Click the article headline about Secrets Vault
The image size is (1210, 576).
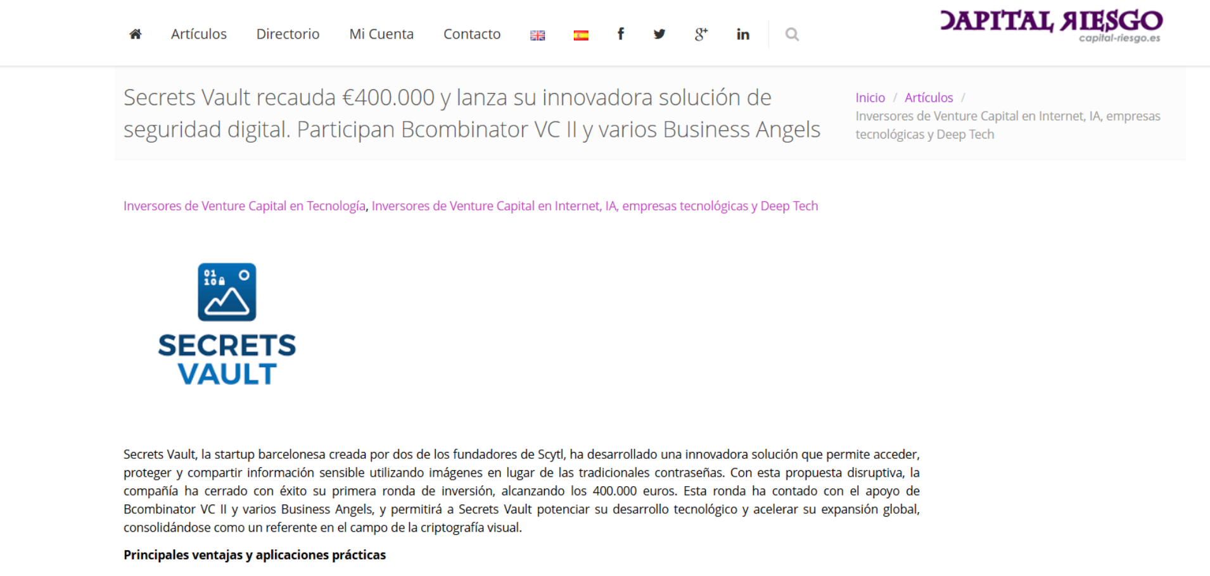pyautogui.click(x=472, y=113)
